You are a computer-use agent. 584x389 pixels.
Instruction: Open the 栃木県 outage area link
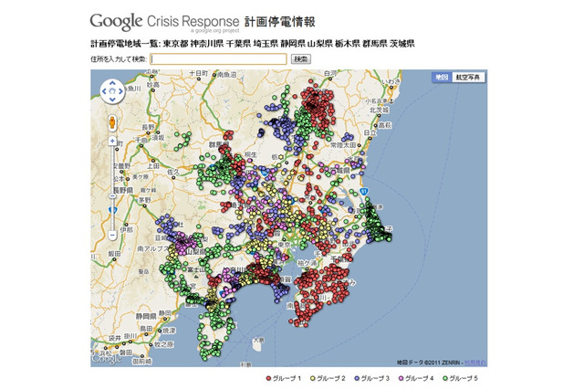point(348,44)
